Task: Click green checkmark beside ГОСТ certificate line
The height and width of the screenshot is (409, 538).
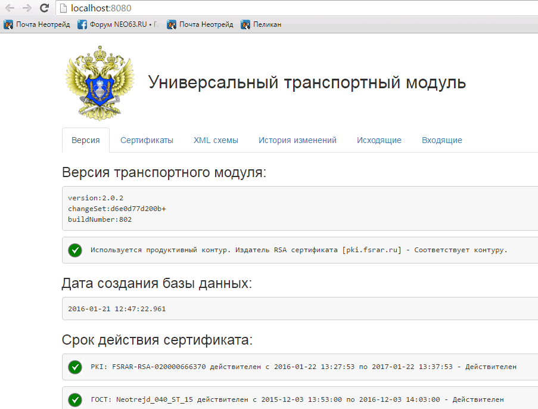Action: click(x=75, y=399)
